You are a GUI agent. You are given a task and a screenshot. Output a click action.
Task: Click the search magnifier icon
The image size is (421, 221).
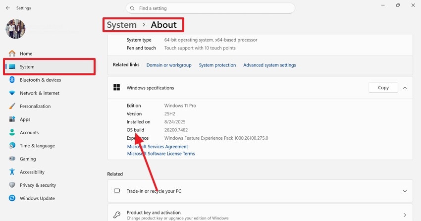click(x=132, y=8)
